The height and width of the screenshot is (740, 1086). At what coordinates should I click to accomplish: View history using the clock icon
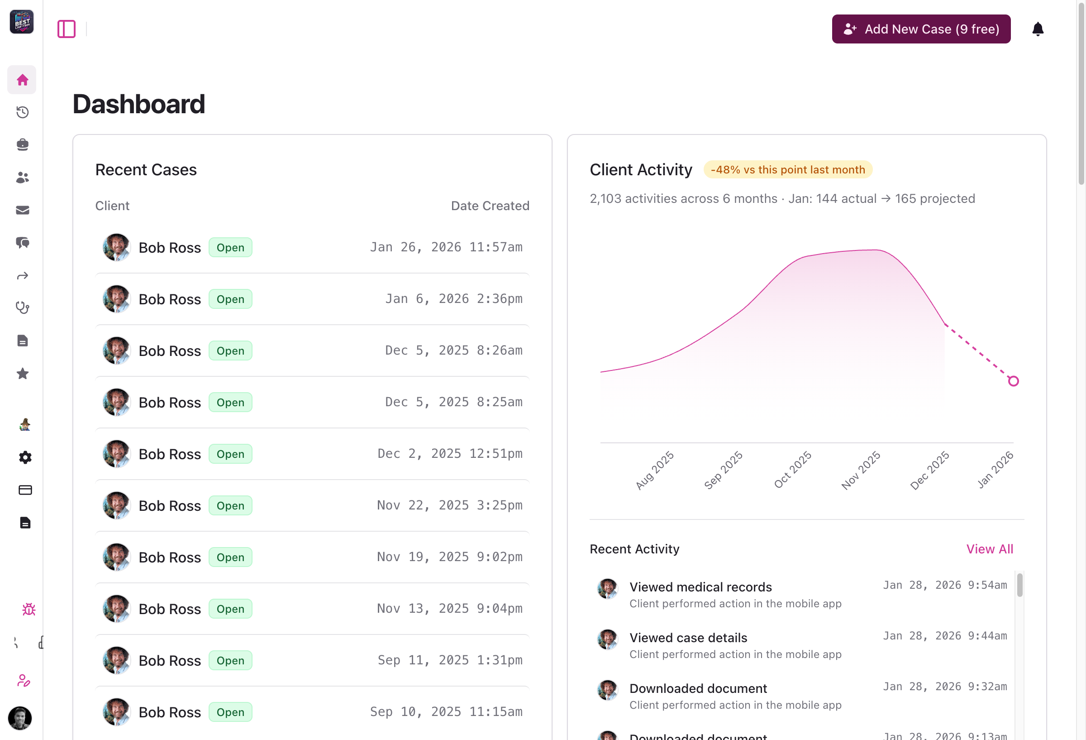coord(22,112)
